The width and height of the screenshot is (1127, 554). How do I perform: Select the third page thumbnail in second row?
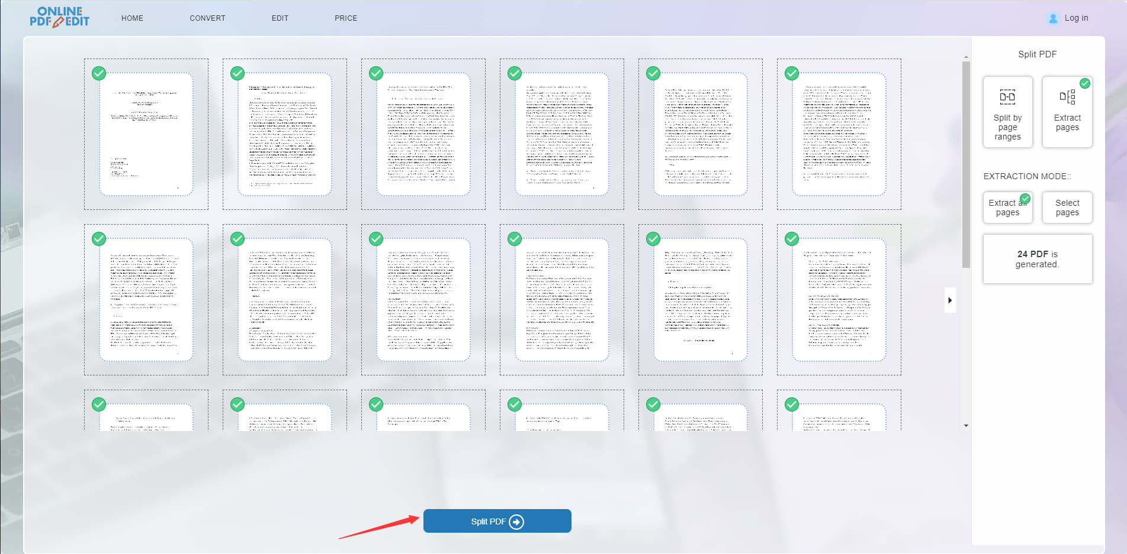(x=423, y=300)
